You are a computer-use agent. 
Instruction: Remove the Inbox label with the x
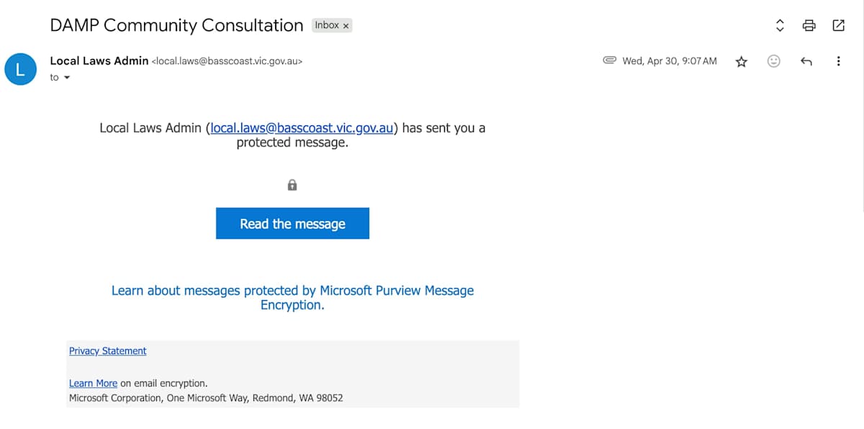(346, 26)
